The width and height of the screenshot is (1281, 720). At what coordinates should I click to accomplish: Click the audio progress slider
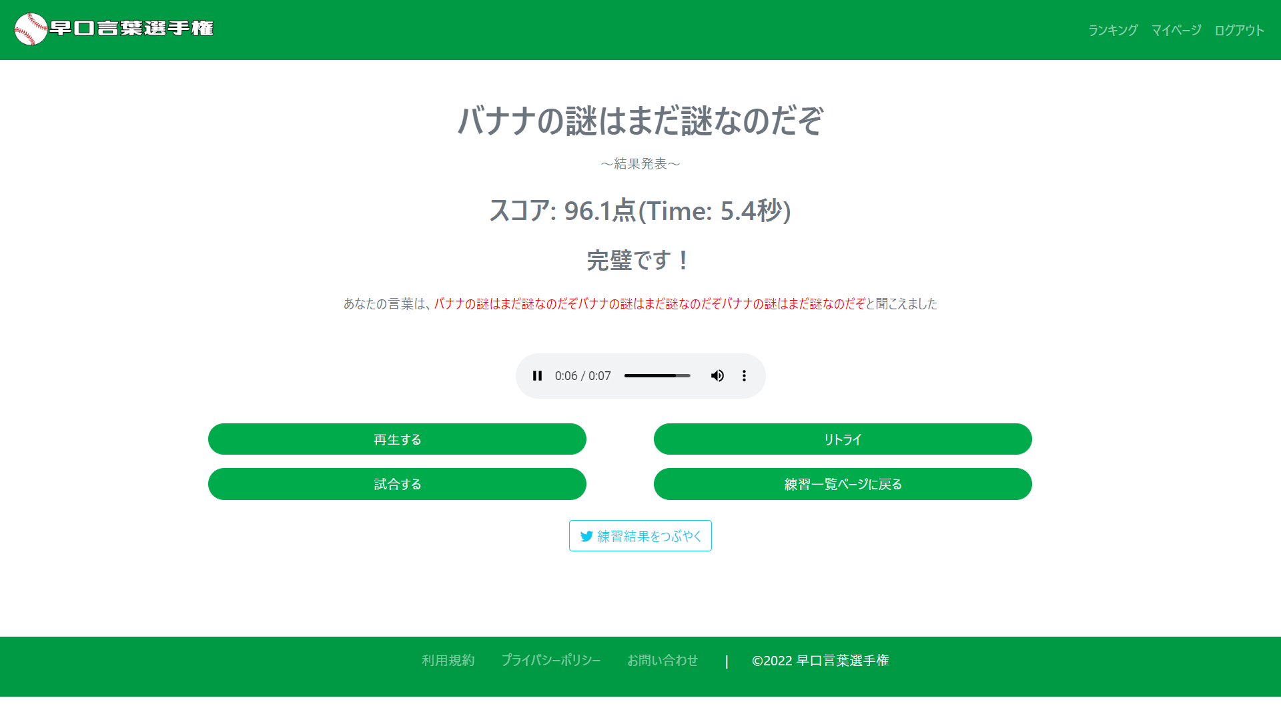point(657,376)
